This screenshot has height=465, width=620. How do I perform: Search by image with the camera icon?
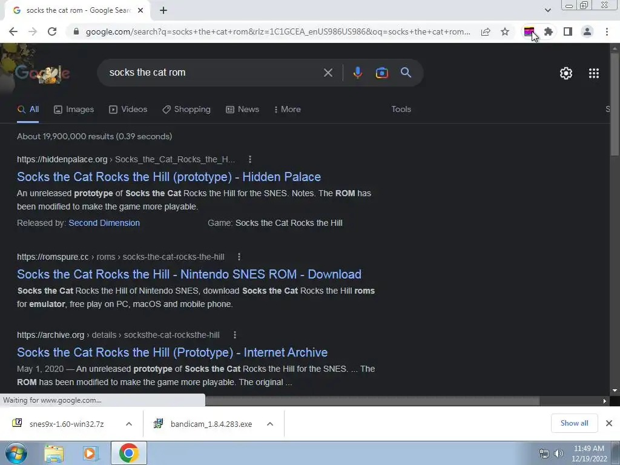click(381, 73)
